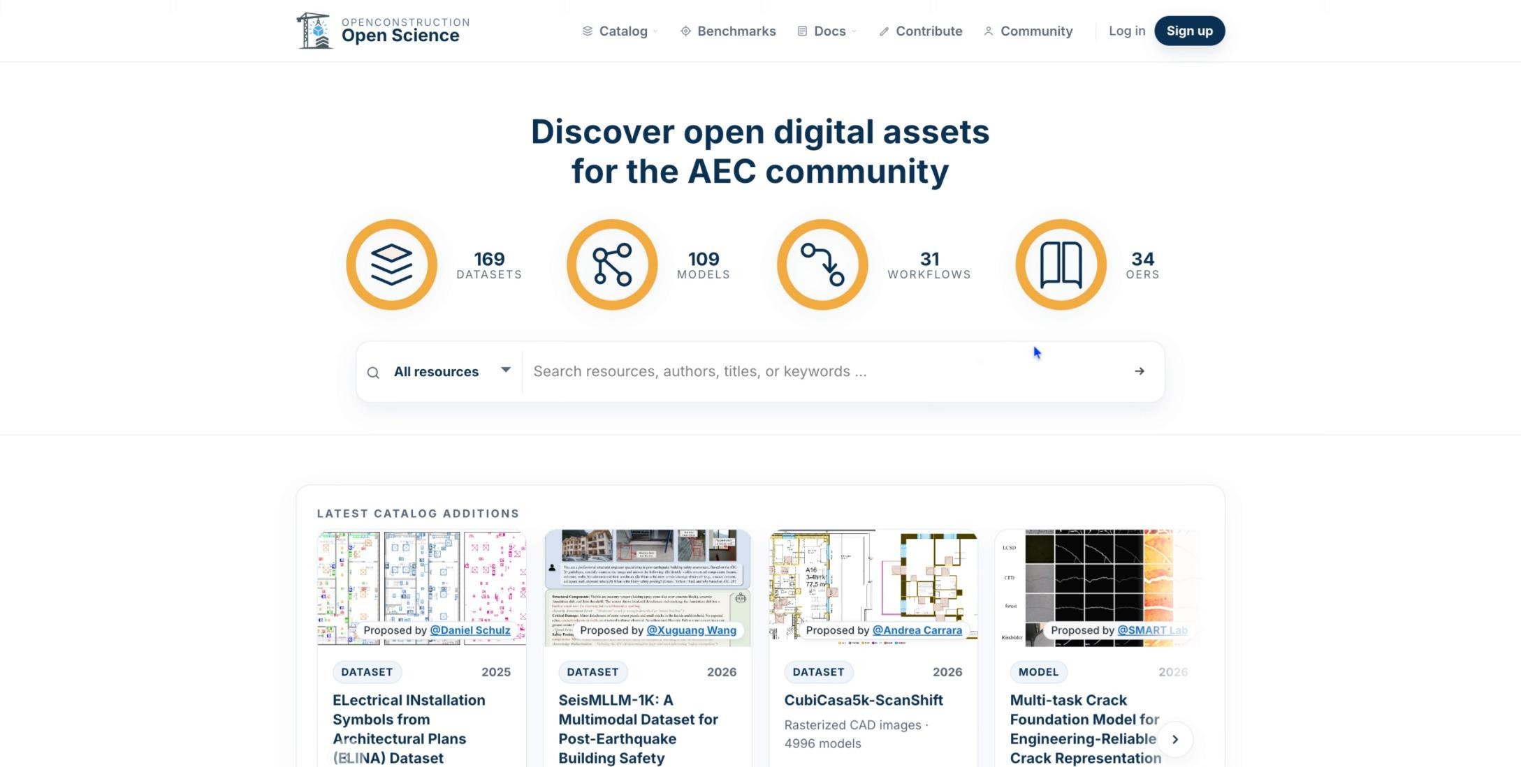Open Multi-task Crack Foundation Model title
Screen dimensions: 1521x767
pyautogui.click(x=1086, y=729)
